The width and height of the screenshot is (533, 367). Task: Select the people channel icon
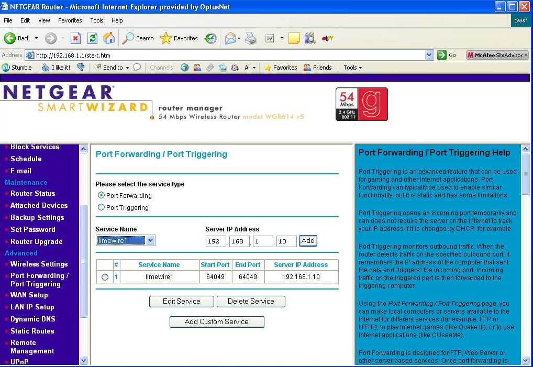point(197,68)
